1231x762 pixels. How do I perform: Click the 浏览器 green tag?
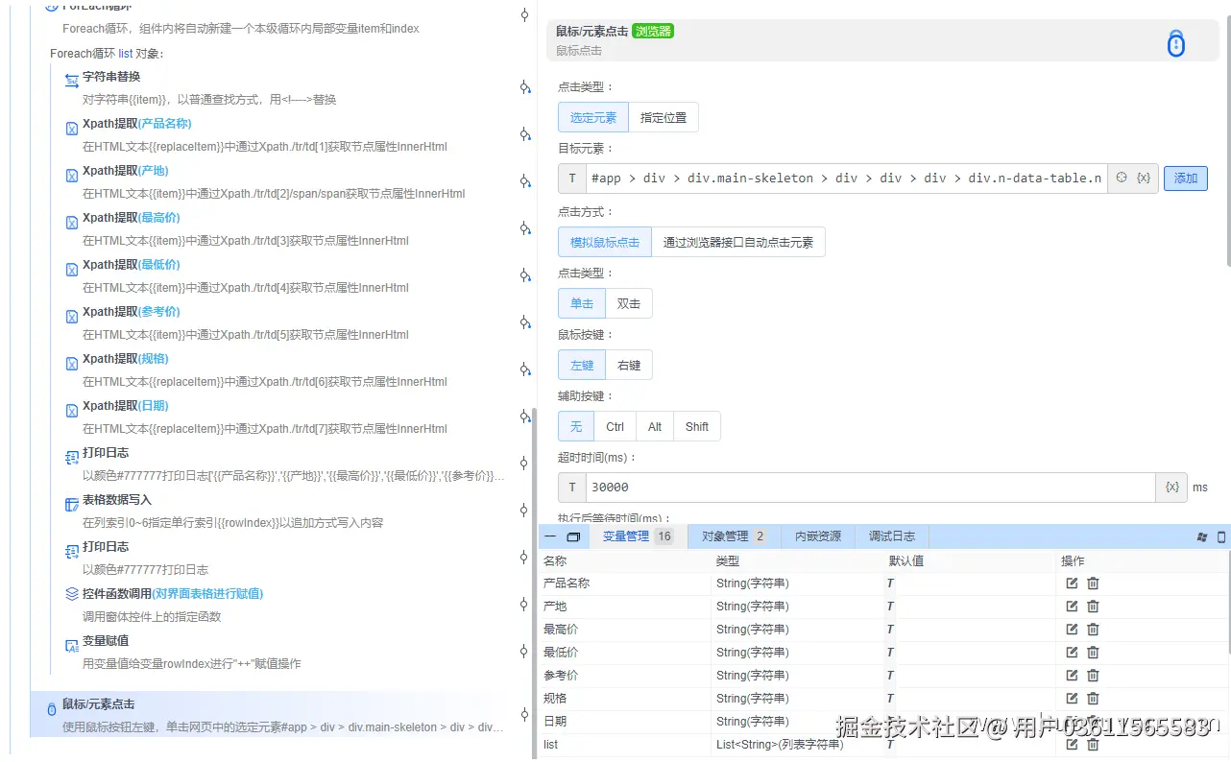tap(653, 31)
